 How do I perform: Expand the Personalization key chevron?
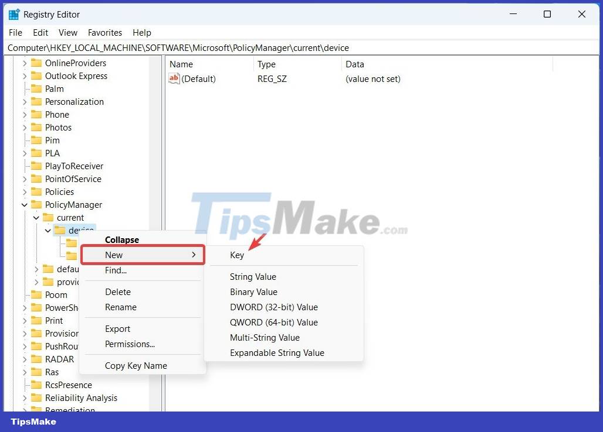pyautogui.click(x=25, y=102)
